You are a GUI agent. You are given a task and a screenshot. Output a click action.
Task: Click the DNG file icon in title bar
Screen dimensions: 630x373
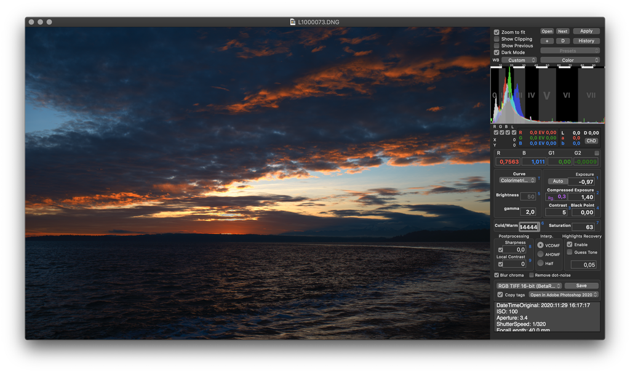(x=293, y=22)
